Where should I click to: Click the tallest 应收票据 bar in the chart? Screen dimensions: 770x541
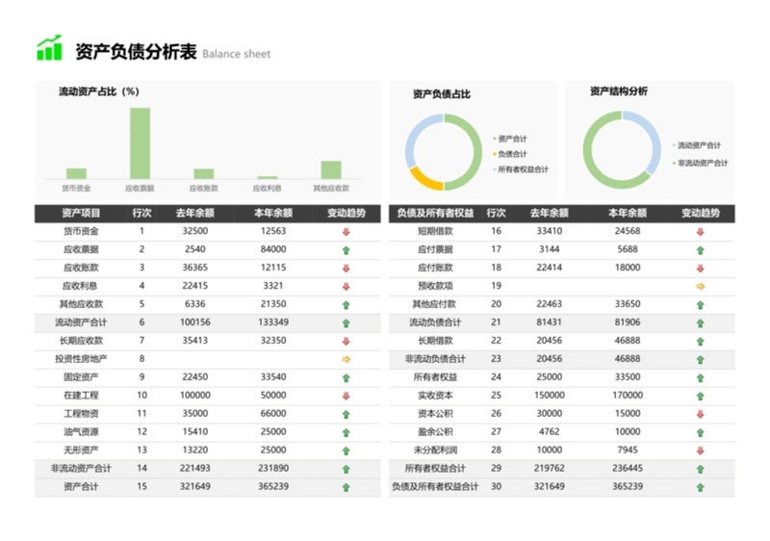pos(141,142)
